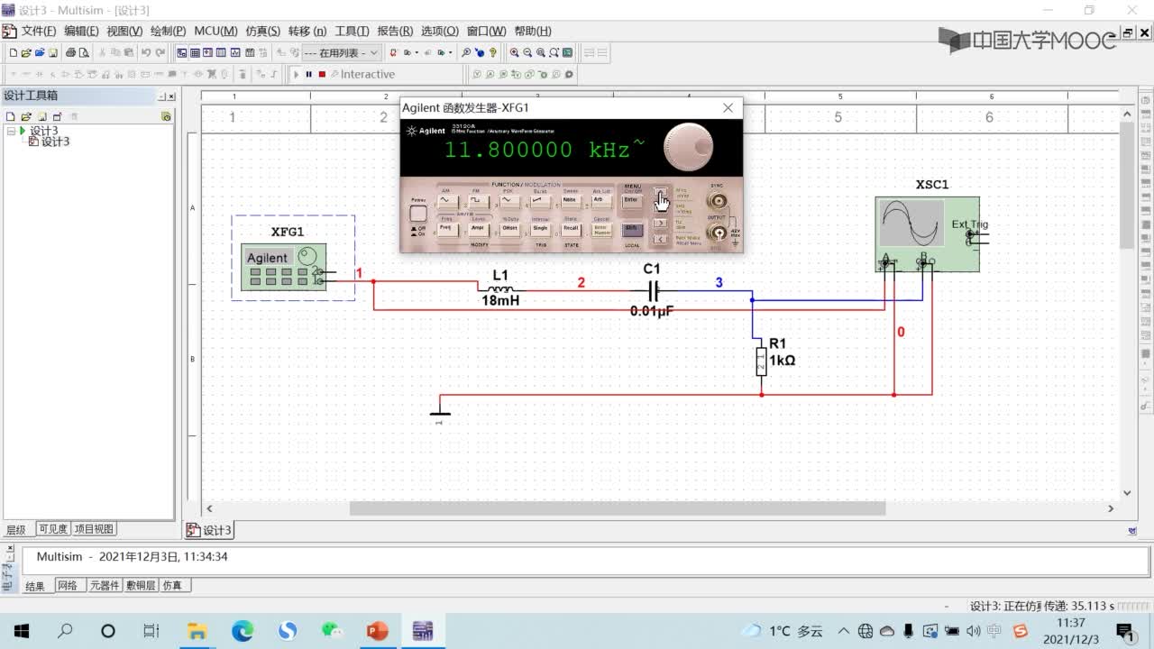
Task: Open PowerPoint from the Windows taskbar
Action: point(377,630)
